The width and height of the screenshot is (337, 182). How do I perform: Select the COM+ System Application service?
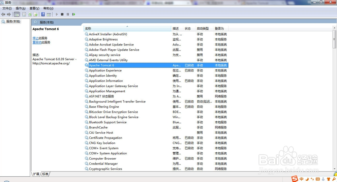(156, 153)
